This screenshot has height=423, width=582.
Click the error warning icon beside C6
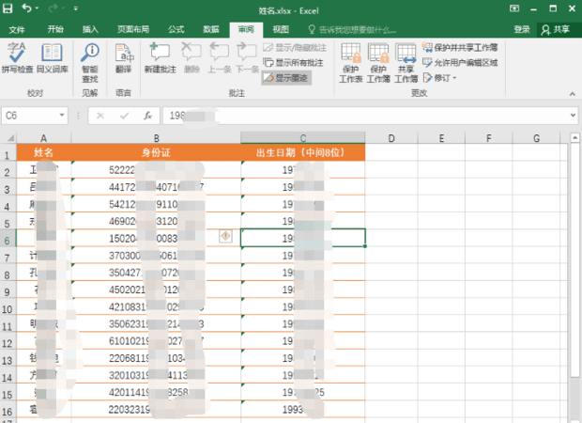pos(225,236)
